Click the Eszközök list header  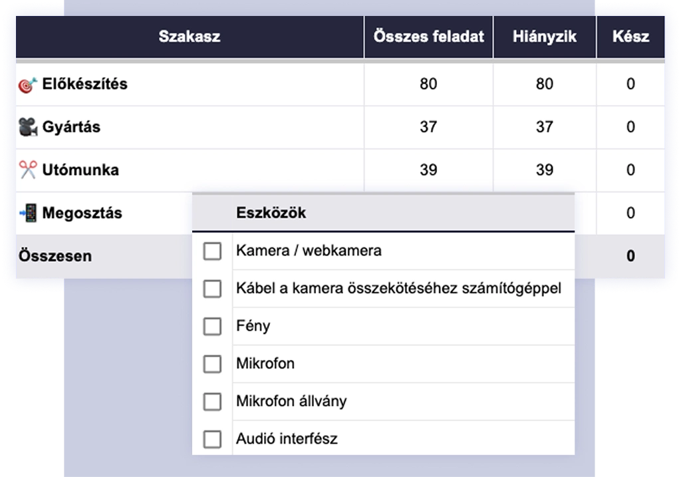pyautogui.click(x=271, y=214)
